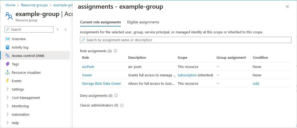Viewport: 297px width, 128px height.
Task: Click the assignment name search field
Action: [186, 40]
